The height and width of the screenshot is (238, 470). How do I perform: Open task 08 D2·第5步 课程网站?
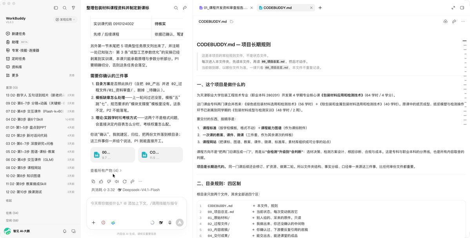(x=40, y=168)
